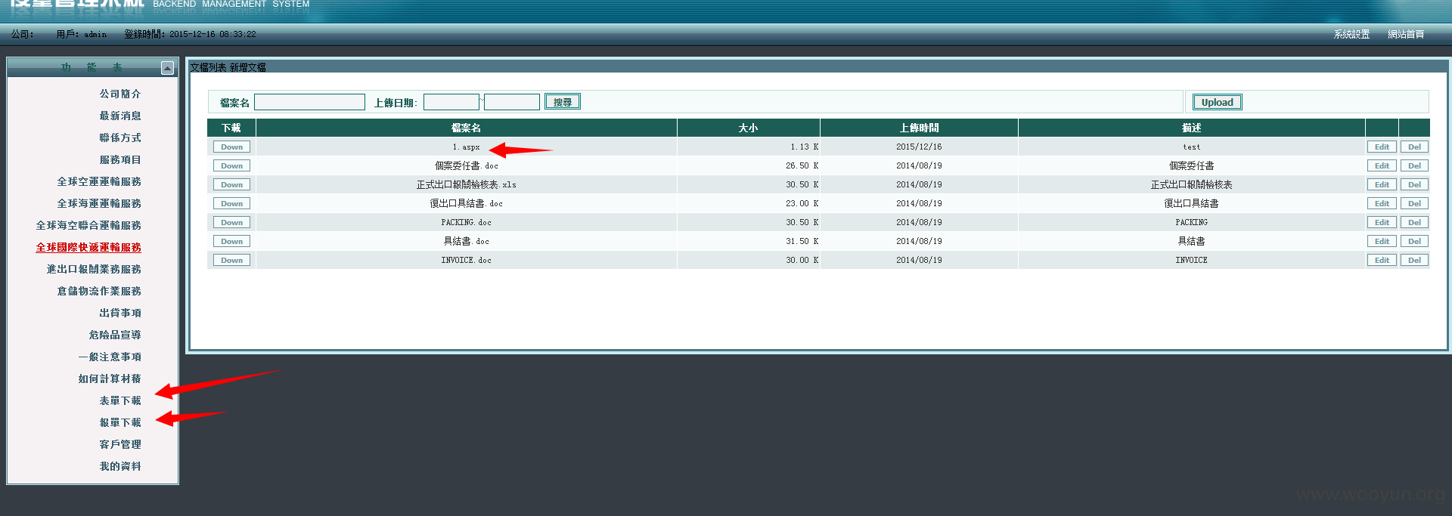This screenshot has height=516, width=1452.
Task: Collapse the 功能表 sidebar panel arrow
Action: (167, 69)
